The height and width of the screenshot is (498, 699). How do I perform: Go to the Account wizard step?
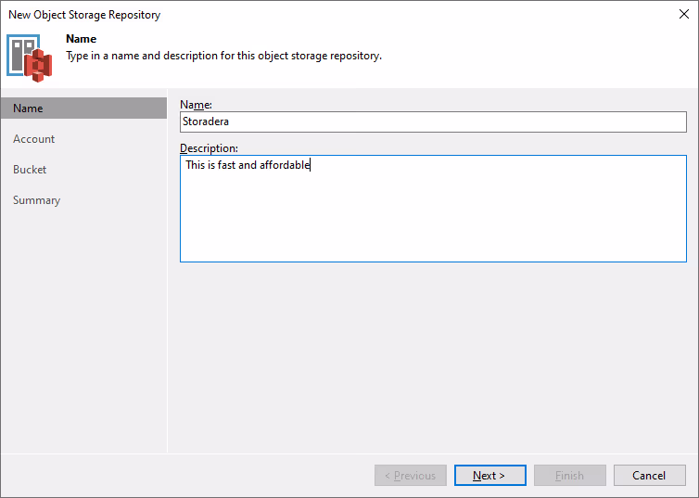34,139
